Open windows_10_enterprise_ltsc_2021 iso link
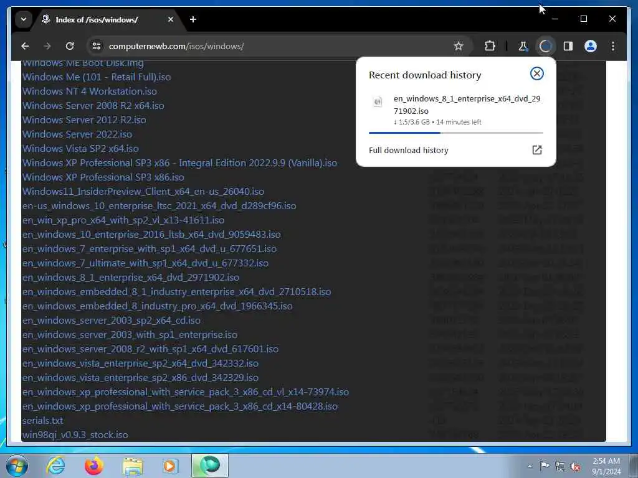 click(159, 205)
